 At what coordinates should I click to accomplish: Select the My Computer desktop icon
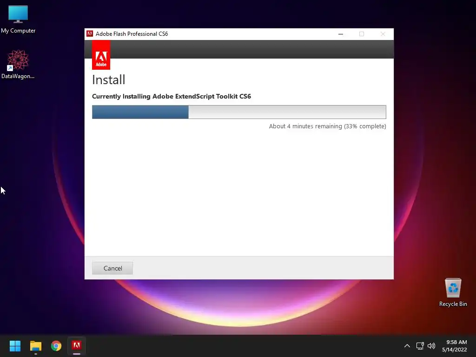[x=18, y=20]
